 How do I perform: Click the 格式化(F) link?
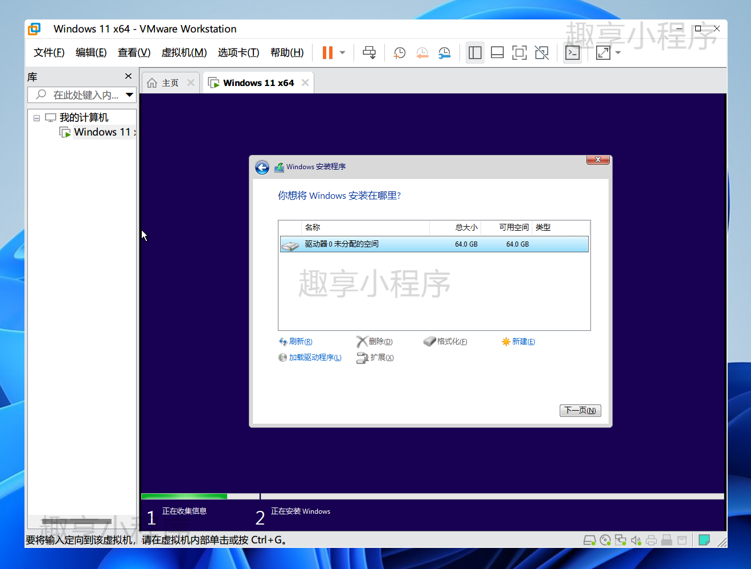[x=445, y=342]
